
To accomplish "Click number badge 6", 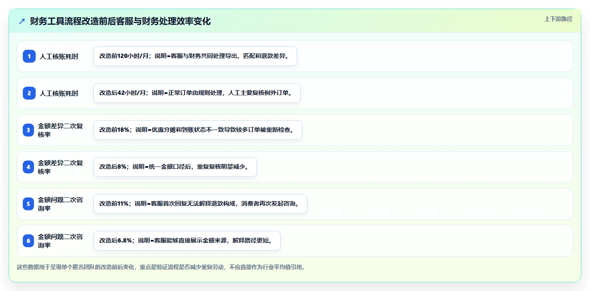I will point(29,241).
